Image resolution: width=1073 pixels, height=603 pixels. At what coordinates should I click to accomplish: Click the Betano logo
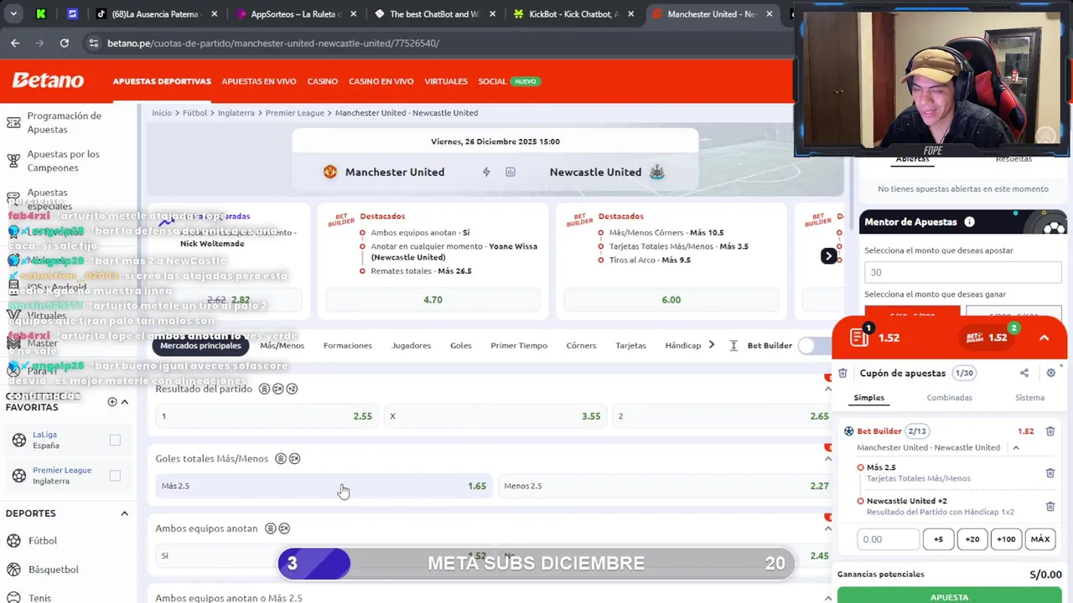[x=48, y=80]
